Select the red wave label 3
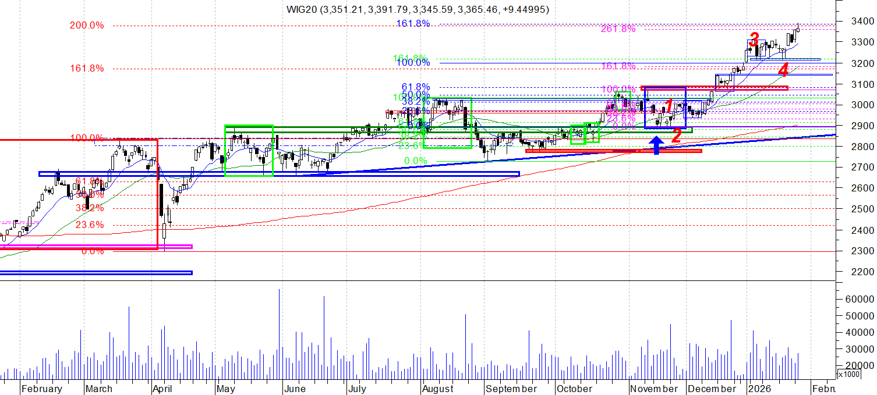877x395 pixels. pyautogui.click(x=754, y=40)
